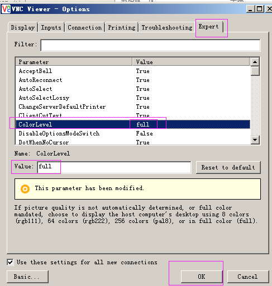Toggle 'Use these settings for all new connections'

[10, 262]
